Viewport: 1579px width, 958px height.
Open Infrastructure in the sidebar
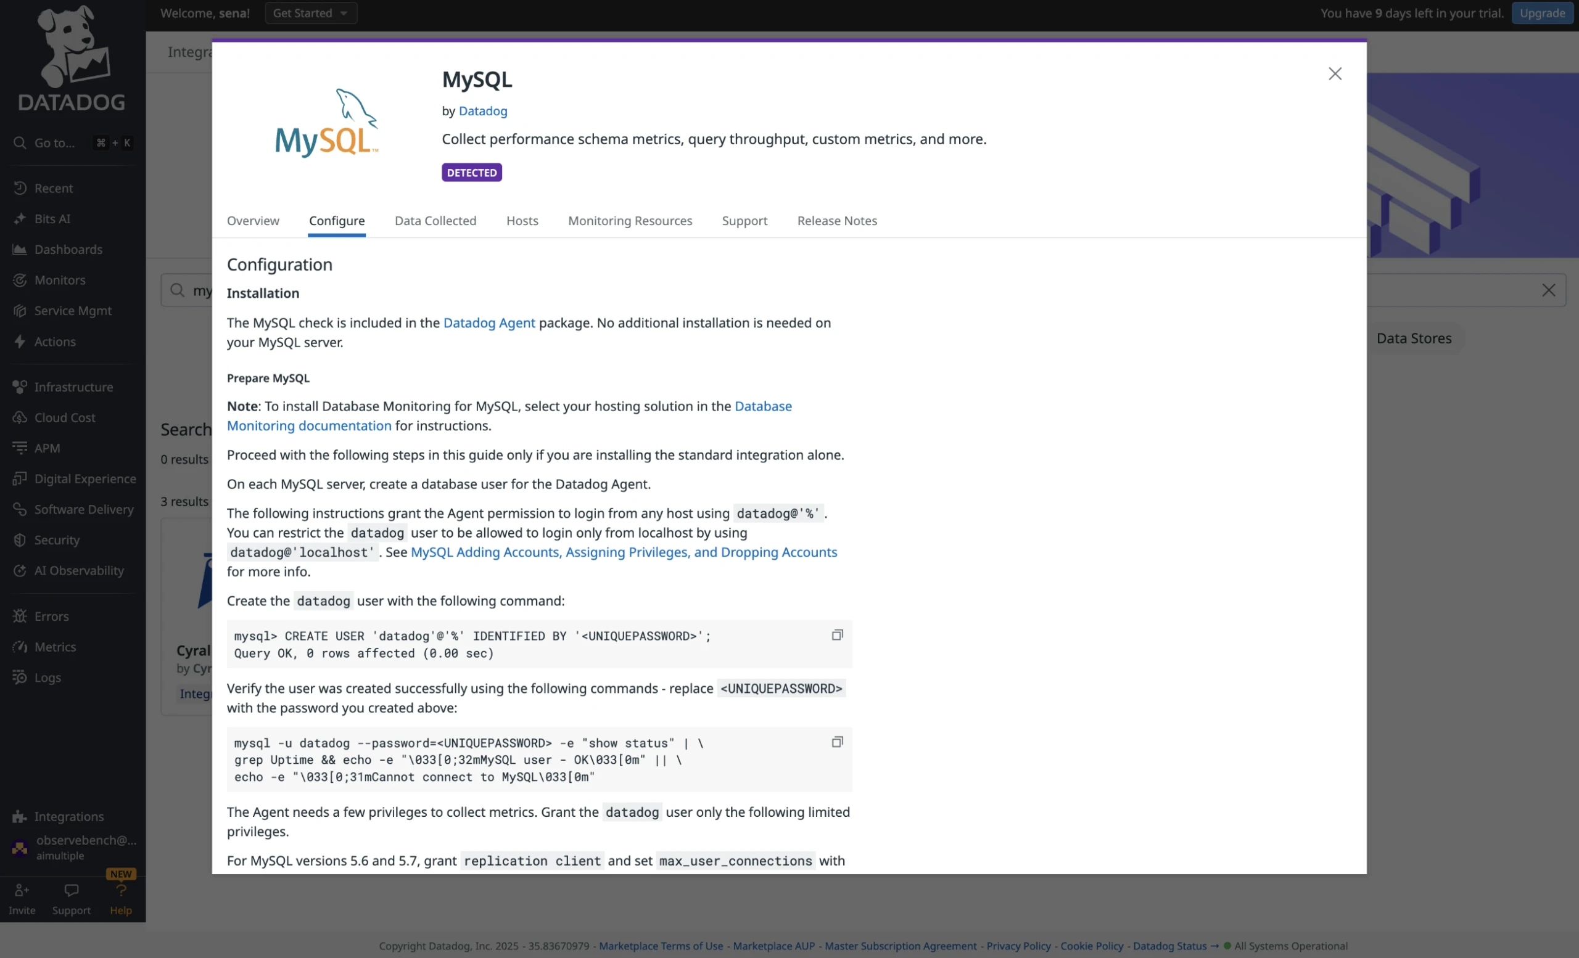point(73,387)
